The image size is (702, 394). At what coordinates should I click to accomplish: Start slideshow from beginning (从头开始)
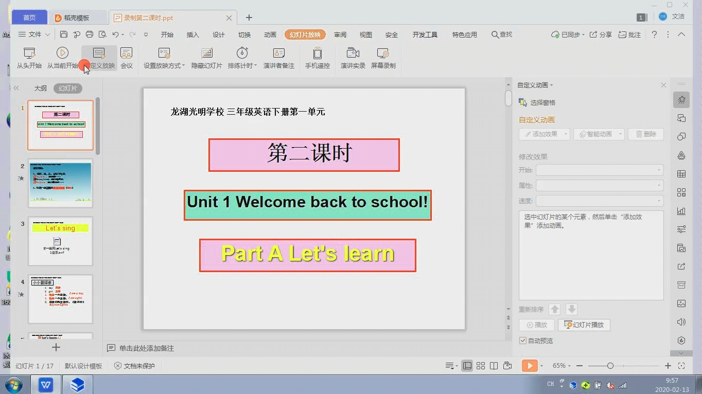click(29, 58)
